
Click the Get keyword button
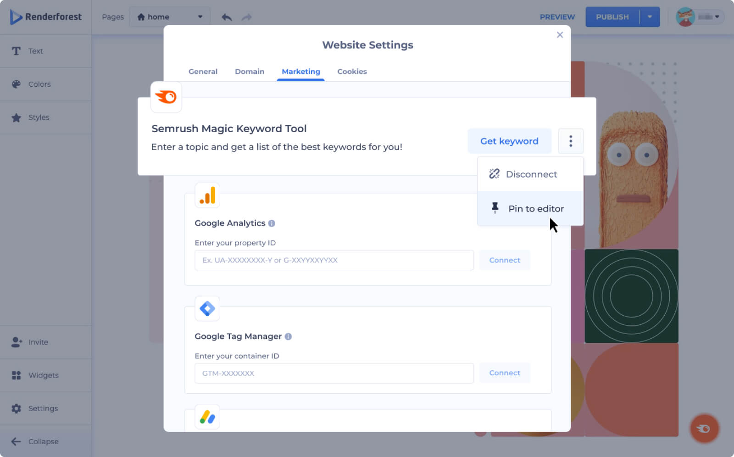pos(509,141)
